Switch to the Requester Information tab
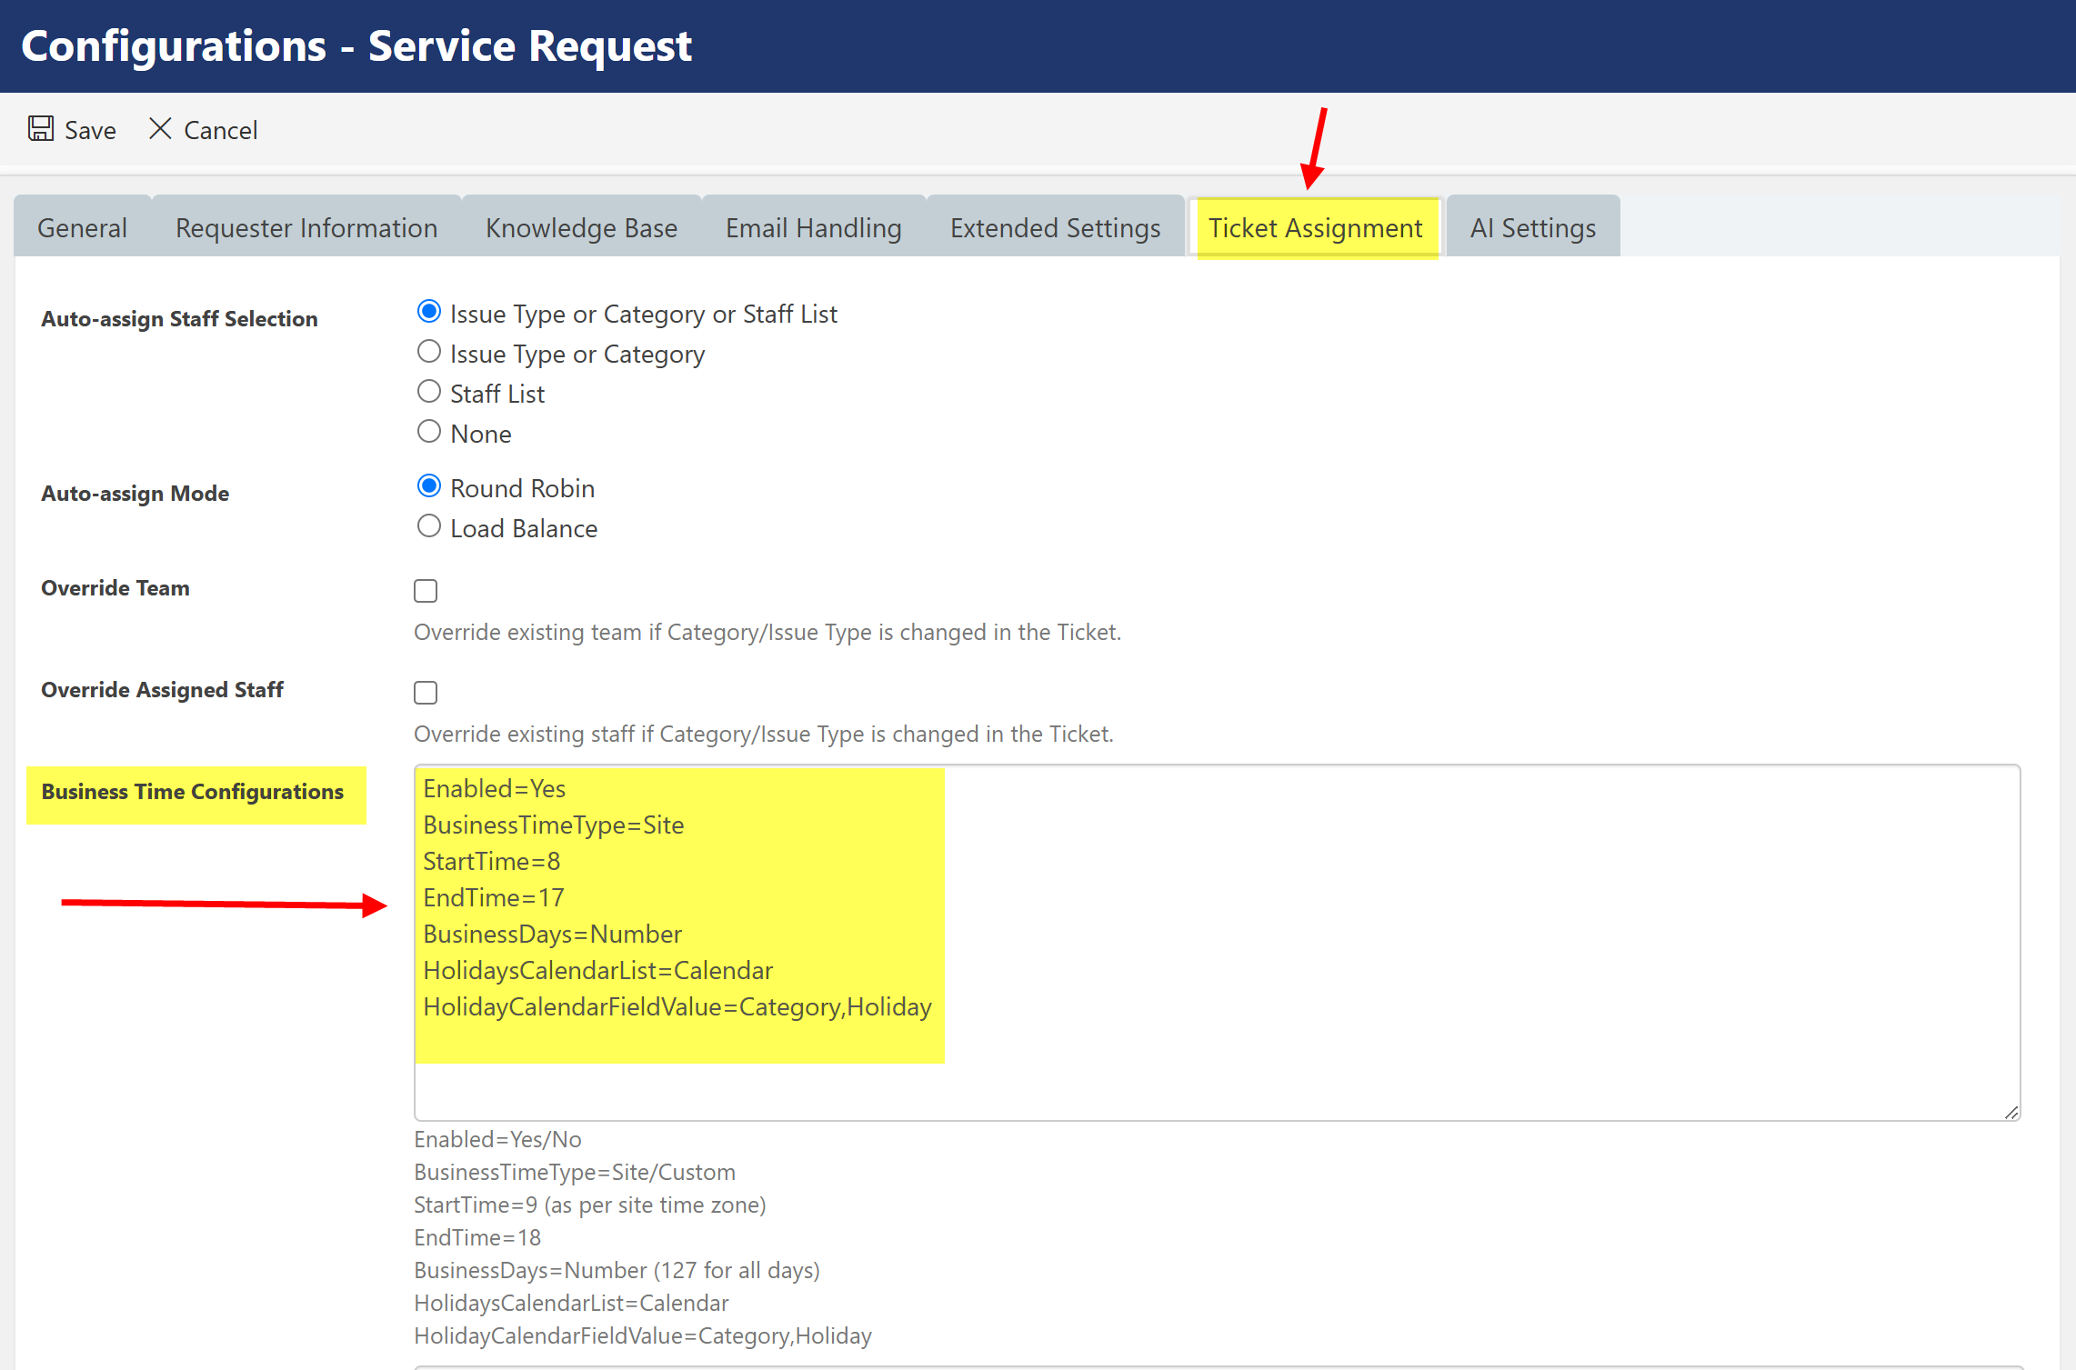The height and width of the screenshot is (1370, 2076). pyautogui.click(x=306, y=228)
